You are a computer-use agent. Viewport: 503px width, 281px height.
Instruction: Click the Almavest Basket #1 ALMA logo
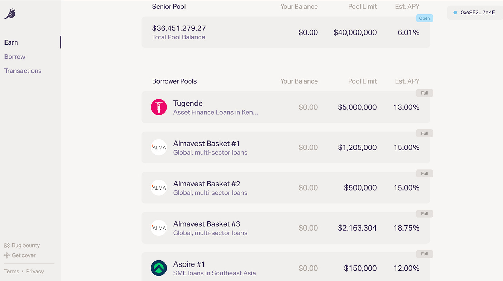point(159,147)
